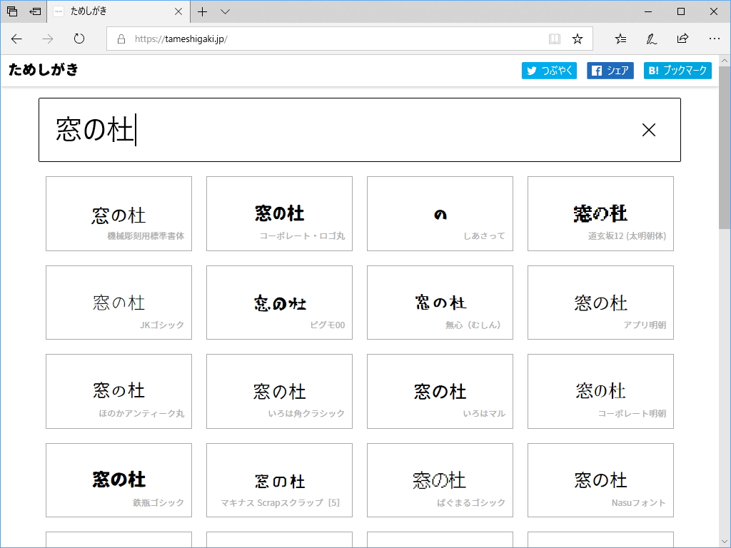Click the back navigation arrow

coord(16,39)
